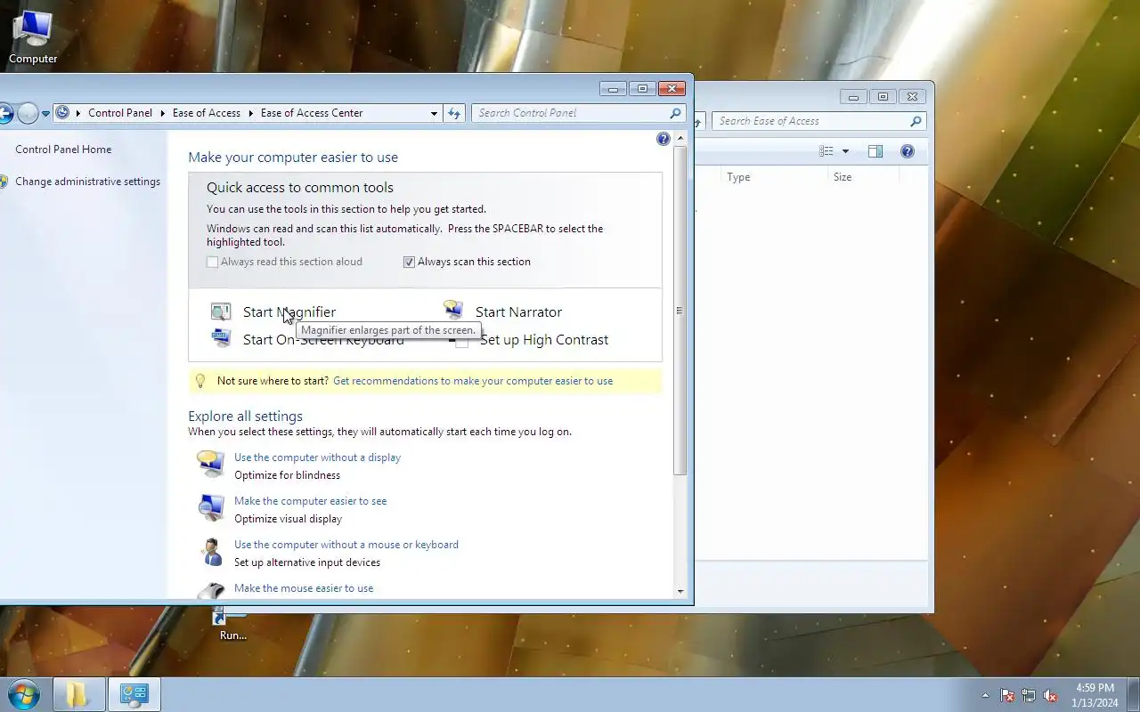Click the network tray icon

coord(1029,696)
